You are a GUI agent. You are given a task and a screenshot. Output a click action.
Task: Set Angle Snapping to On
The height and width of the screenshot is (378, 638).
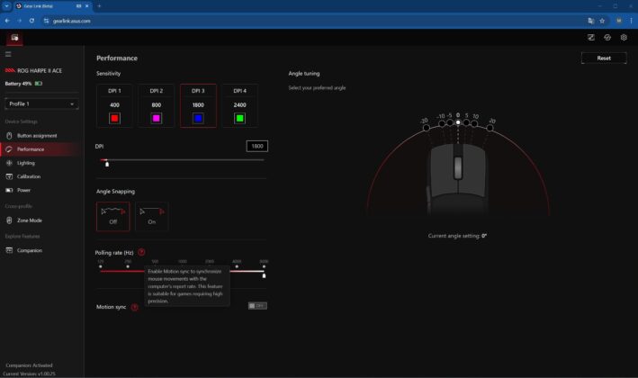coord(152,217)
